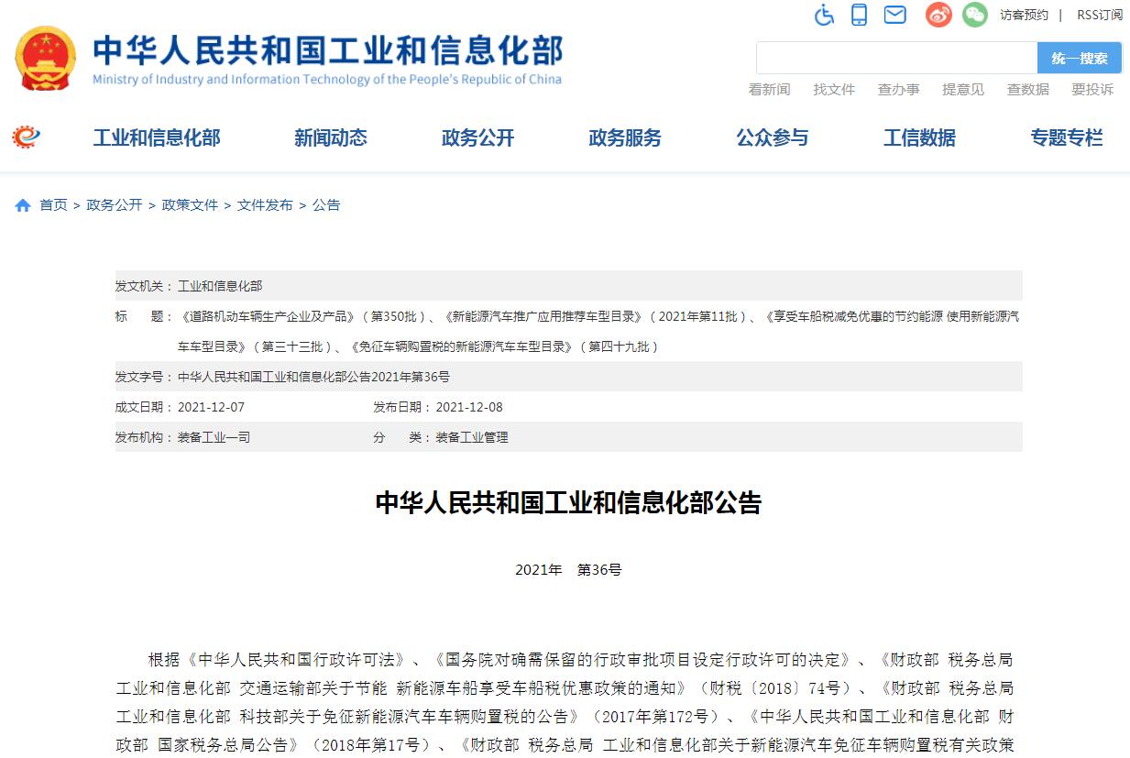Go to 政务公开 in breadcrumb
This screenshot has width=1130, height=758.
pos(115,205)
